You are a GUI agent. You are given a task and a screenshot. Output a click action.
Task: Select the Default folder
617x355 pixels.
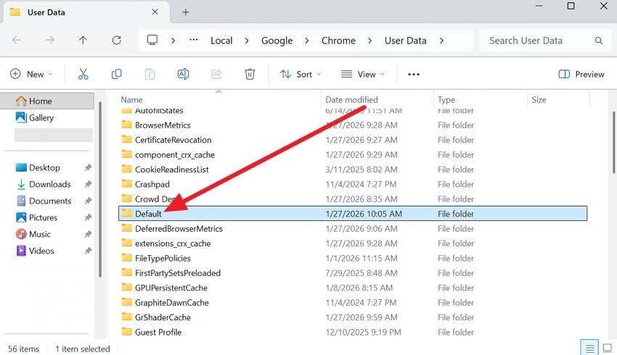353,214
